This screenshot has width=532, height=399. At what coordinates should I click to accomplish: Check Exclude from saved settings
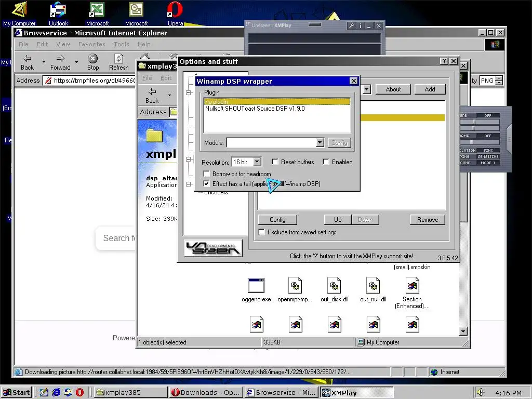[262, 232]
